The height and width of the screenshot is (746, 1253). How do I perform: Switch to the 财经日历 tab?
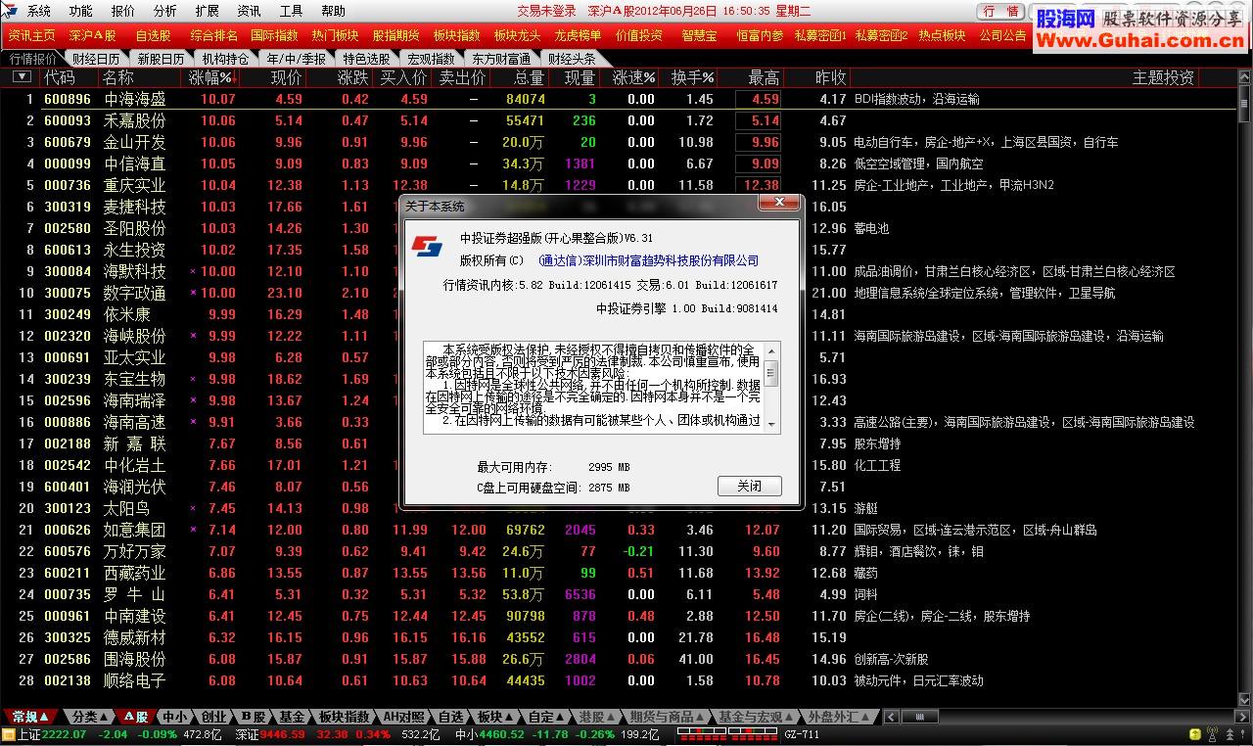tap(95, 59)
